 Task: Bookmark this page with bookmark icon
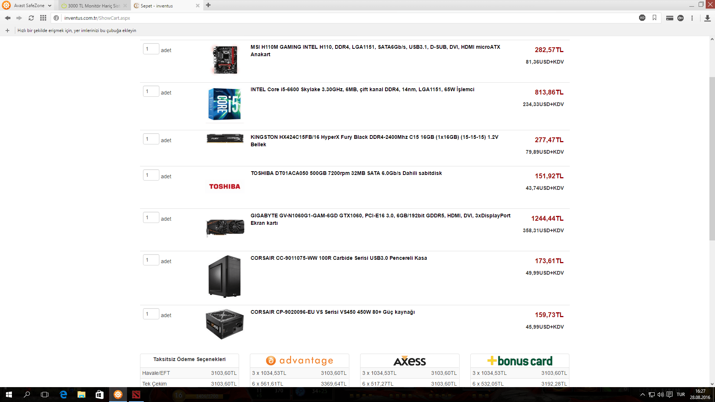(654, 18)
